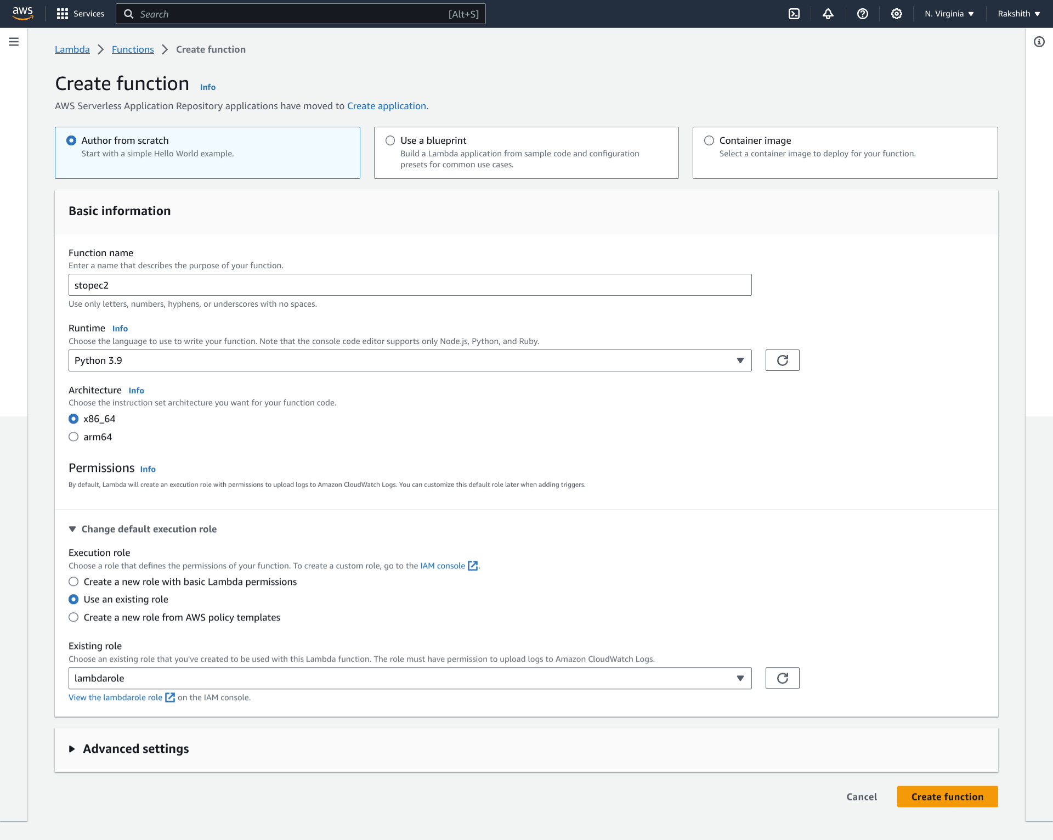Open View the lambdarole role link

coord(115,697)
